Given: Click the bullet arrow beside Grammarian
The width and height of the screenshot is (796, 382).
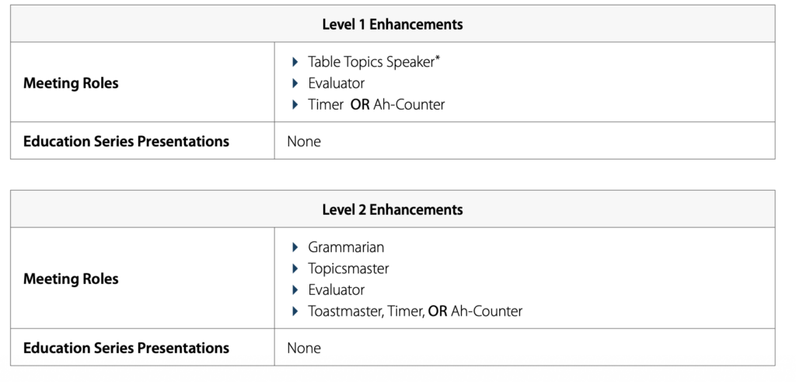Looking at the screenshot, I should (295, 247).
